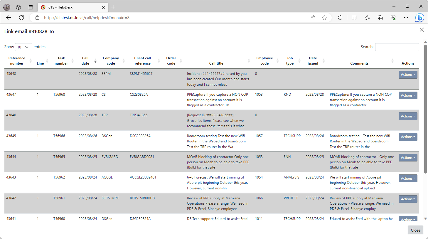
Task: Select task number T56962
Action: 59,177
